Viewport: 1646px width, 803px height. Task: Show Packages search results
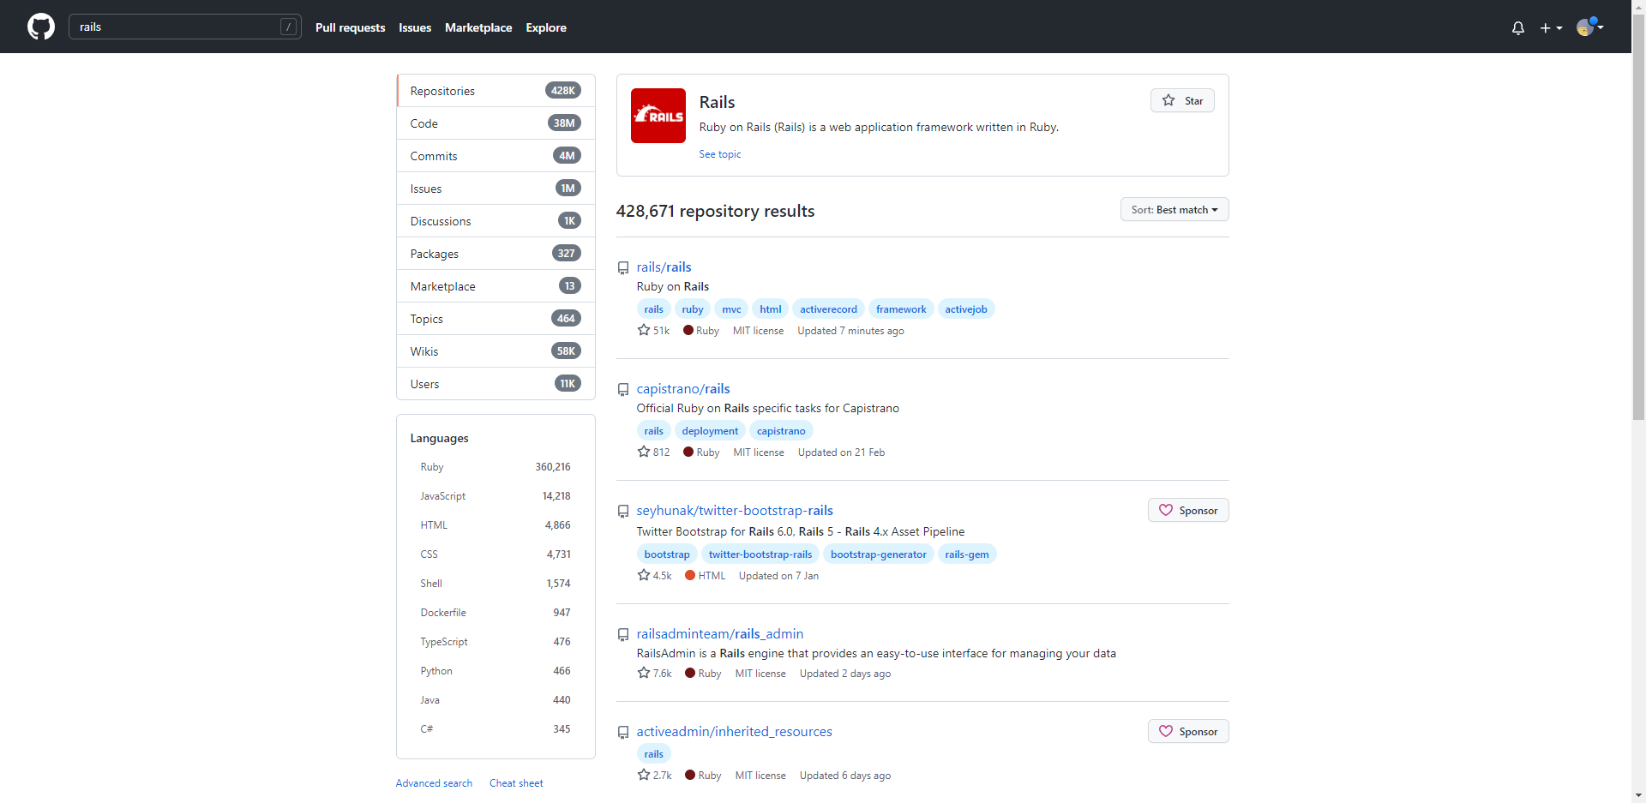click(496, 254)
